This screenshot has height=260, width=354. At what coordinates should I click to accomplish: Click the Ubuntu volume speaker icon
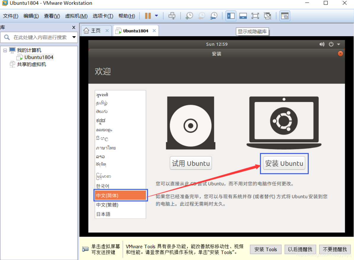(322, 44)
